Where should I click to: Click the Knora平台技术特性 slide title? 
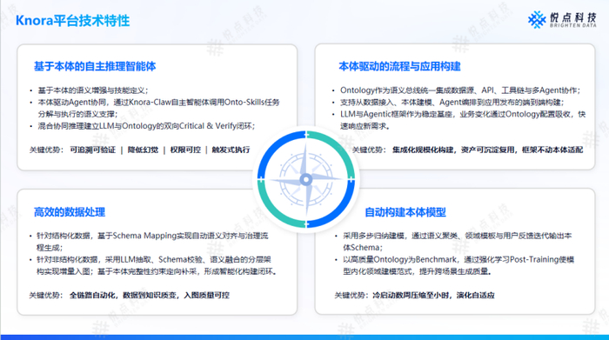[72, 21]
